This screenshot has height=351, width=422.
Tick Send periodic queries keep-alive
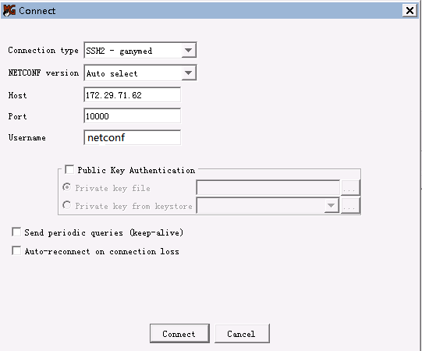click(16, 232)
